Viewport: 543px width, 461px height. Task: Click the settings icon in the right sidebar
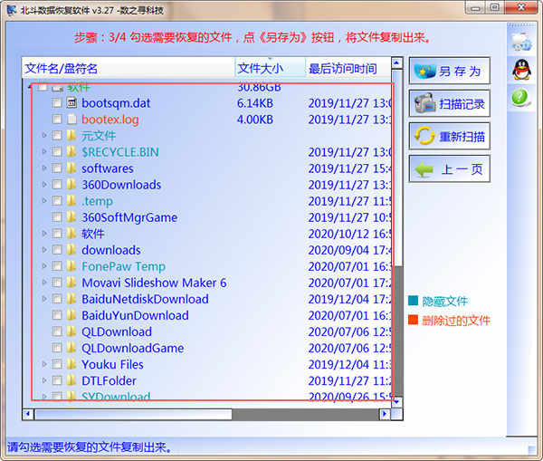click(x=521, y=42)
